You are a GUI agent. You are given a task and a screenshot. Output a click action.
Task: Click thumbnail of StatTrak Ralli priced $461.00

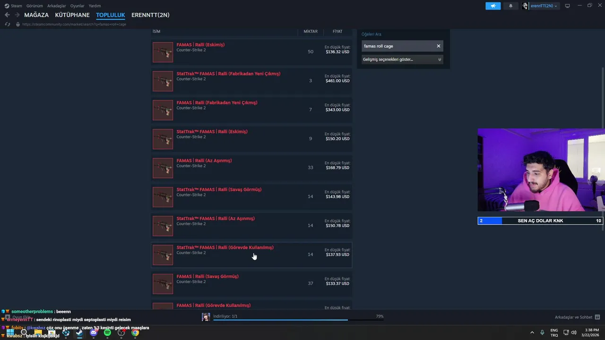coord(163,81)
